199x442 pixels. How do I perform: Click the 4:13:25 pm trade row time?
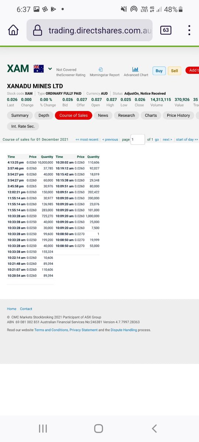[15, 162]
